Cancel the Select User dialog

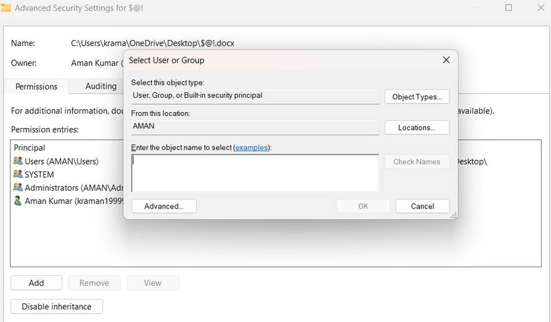(x=422, y=206)
